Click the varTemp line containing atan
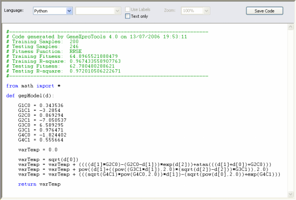 pyautogui.click(x=145, y=164)
